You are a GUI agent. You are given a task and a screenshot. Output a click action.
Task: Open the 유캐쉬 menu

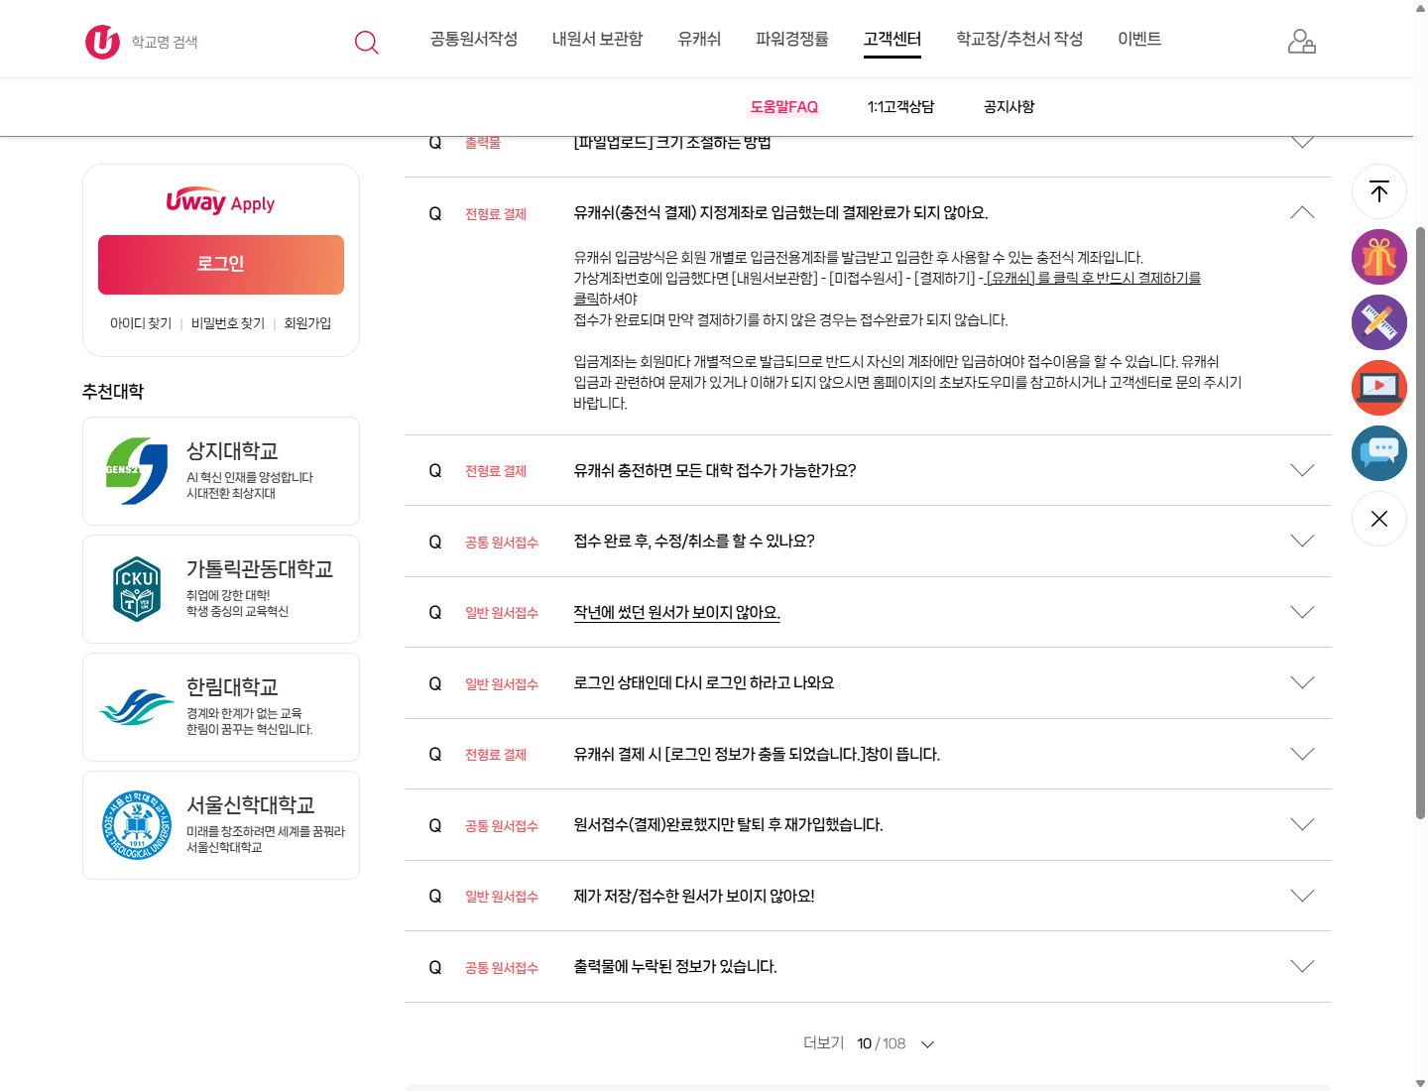[x=699, y=39]
